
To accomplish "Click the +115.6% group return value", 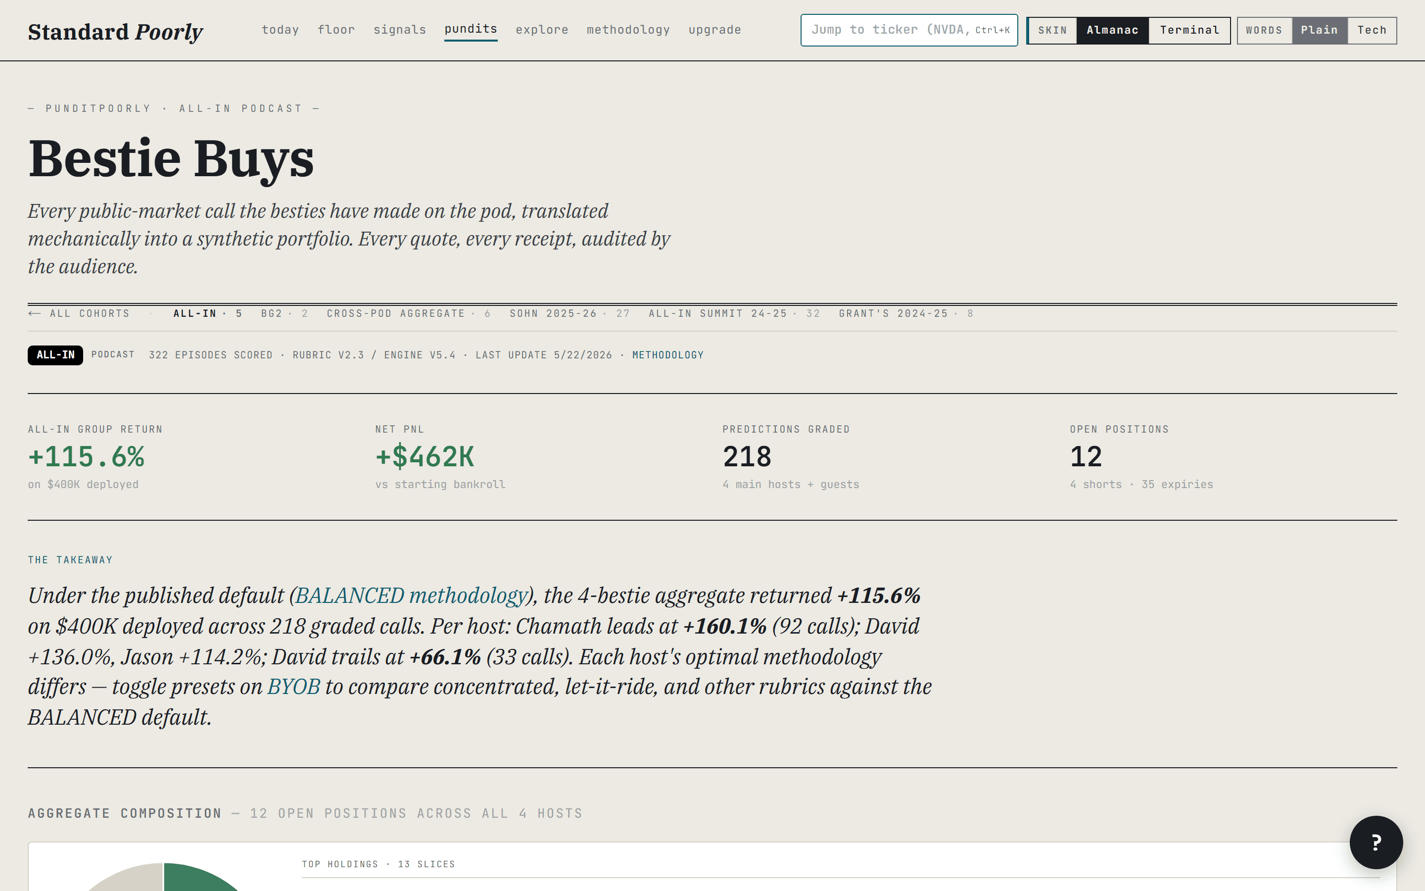I will click(x=86, y=457).
